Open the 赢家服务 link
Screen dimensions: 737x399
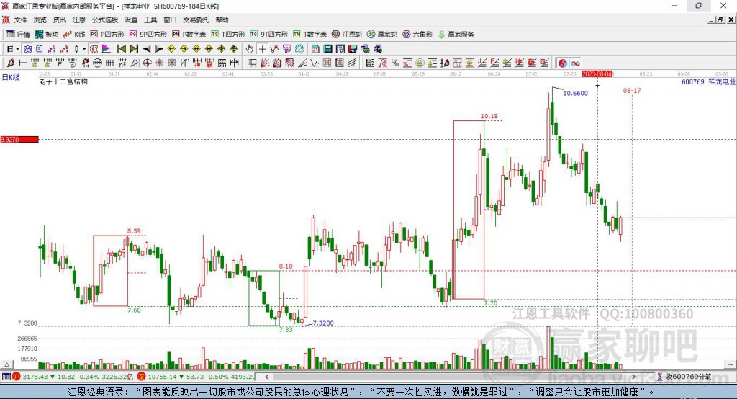[456, 35]
